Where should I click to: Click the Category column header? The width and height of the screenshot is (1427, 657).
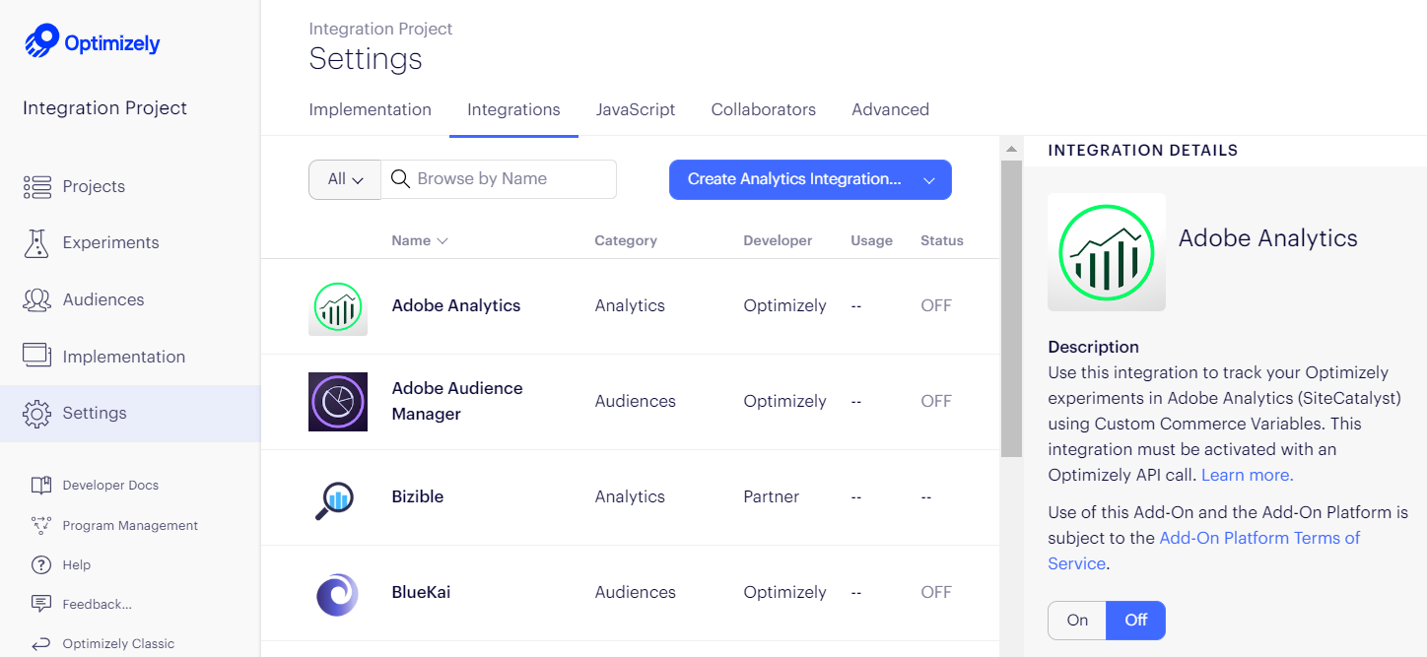[626, 240]
